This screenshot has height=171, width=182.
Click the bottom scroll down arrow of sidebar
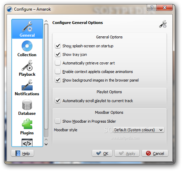(x=46, y=144)
